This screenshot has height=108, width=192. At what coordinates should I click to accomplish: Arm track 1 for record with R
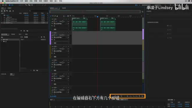coord(68,19)
